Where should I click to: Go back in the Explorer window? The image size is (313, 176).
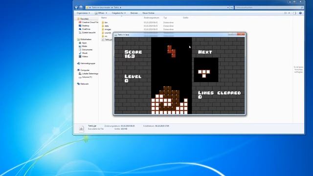click(x=76, y=7)
